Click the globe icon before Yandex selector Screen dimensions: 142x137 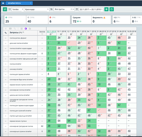[x=10, y=9]
